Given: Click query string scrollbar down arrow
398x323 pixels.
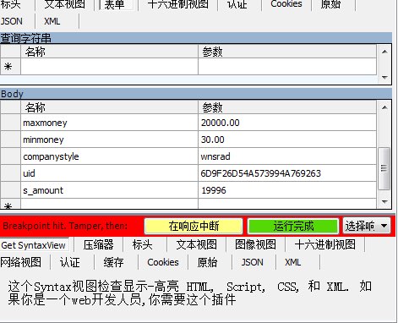Looking at the screenshot, I should (384, 77).
